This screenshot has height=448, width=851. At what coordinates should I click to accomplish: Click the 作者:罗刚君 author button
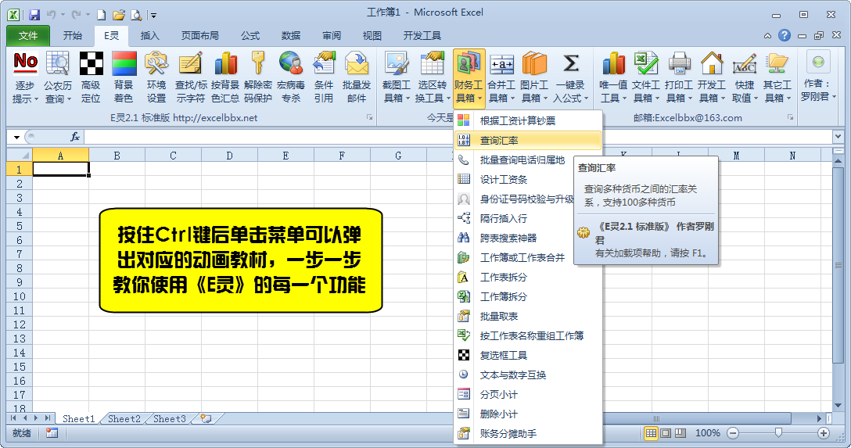tap(818, 77)
